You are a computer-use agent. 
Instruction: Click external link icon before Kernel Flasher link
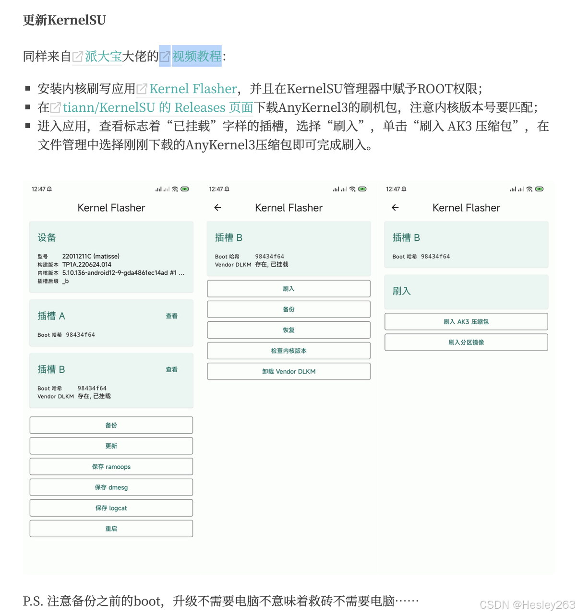(142, 89)
